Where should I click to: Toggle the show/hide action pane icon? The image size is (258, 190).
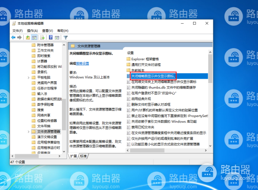pos(57,37)
